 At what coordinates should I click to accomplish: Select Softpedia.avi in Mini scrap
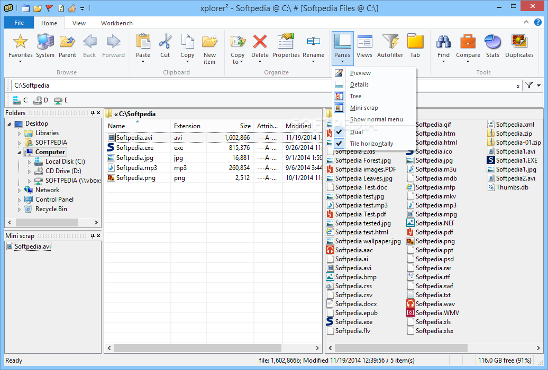point(32,246)
